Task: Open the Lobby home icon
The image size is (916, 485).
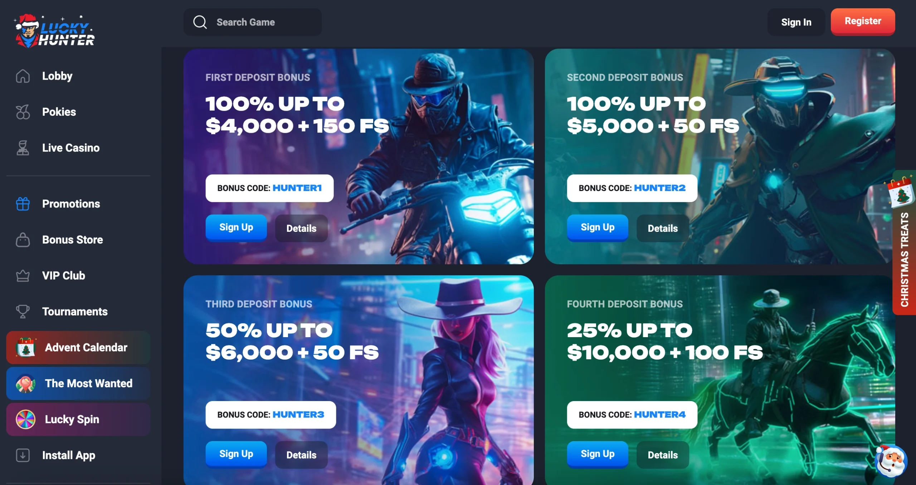Action: click(x=23, y=76)
